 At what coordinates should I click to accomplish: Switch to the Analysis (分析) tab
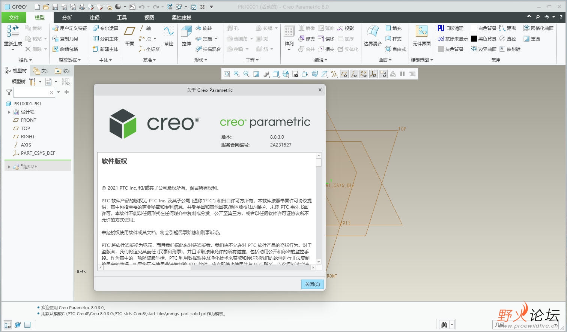(67, 17)
